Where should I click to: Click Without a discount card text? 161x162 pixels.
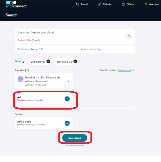click(x=36, y=81)
